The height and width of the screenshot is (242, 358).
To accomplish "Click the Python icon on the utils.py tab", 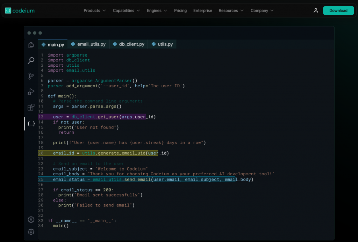I will [x=154, y=44].
